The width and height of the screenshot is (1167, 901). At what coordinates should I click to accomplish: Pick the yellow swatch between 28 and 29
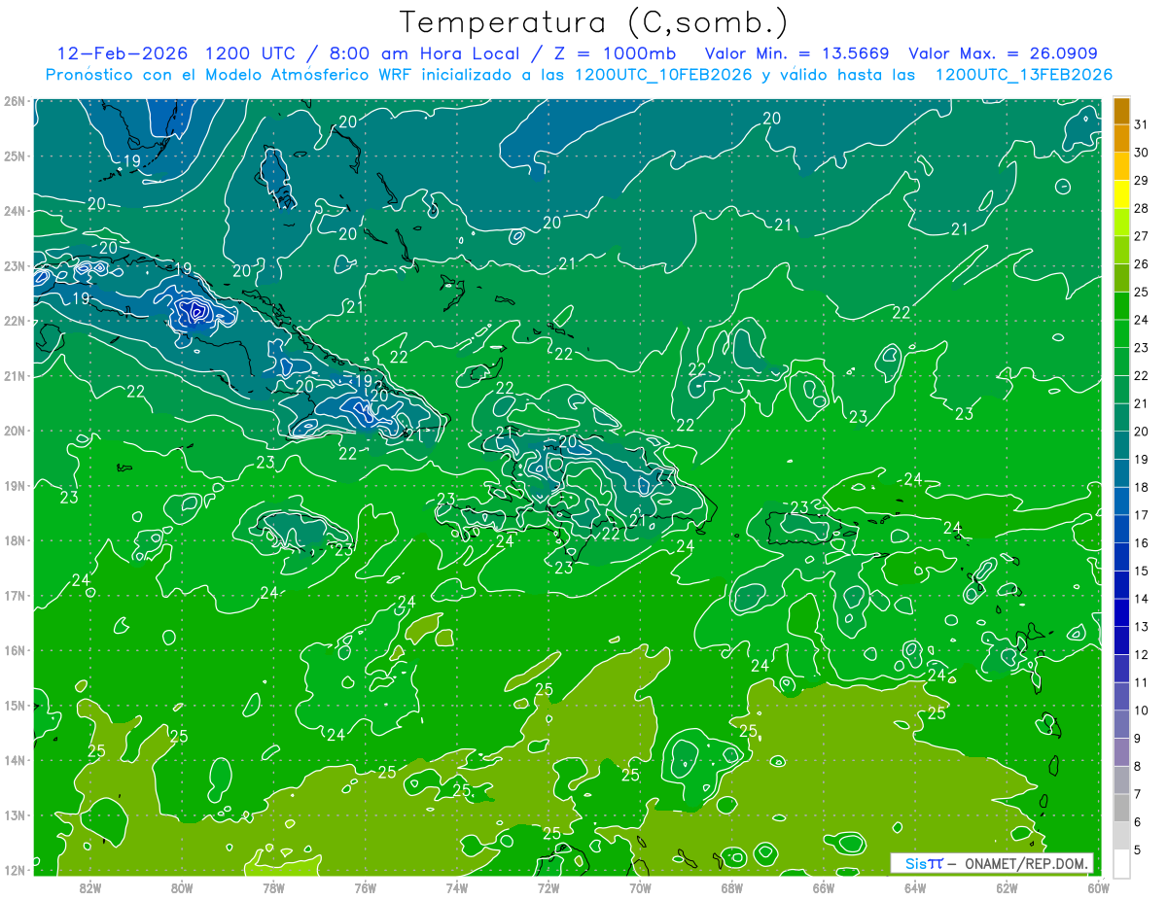click(x=1121, y=194)
